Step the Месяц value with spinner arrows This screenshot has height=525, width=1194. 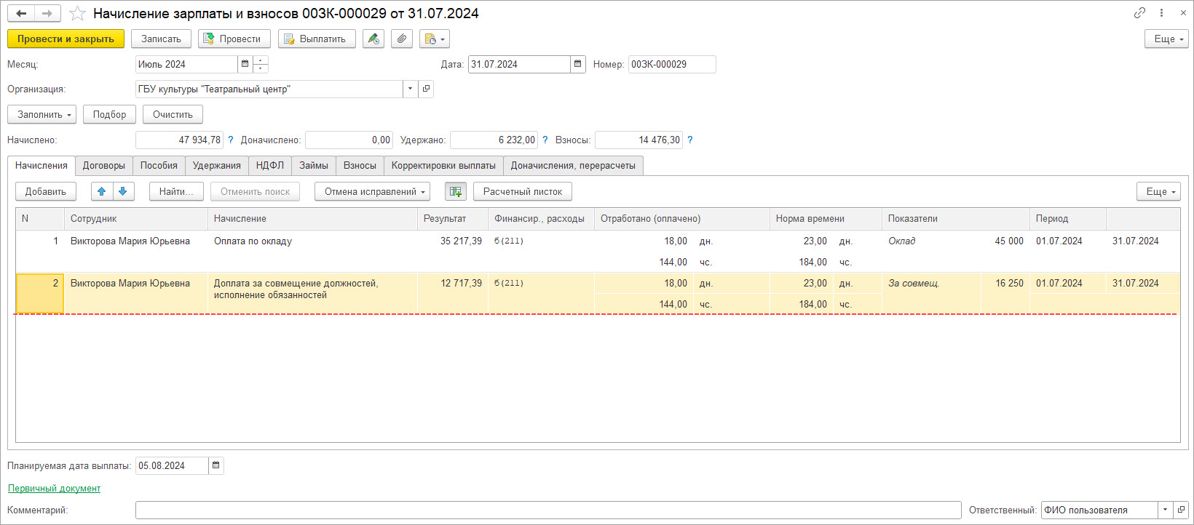pos(261,64)
